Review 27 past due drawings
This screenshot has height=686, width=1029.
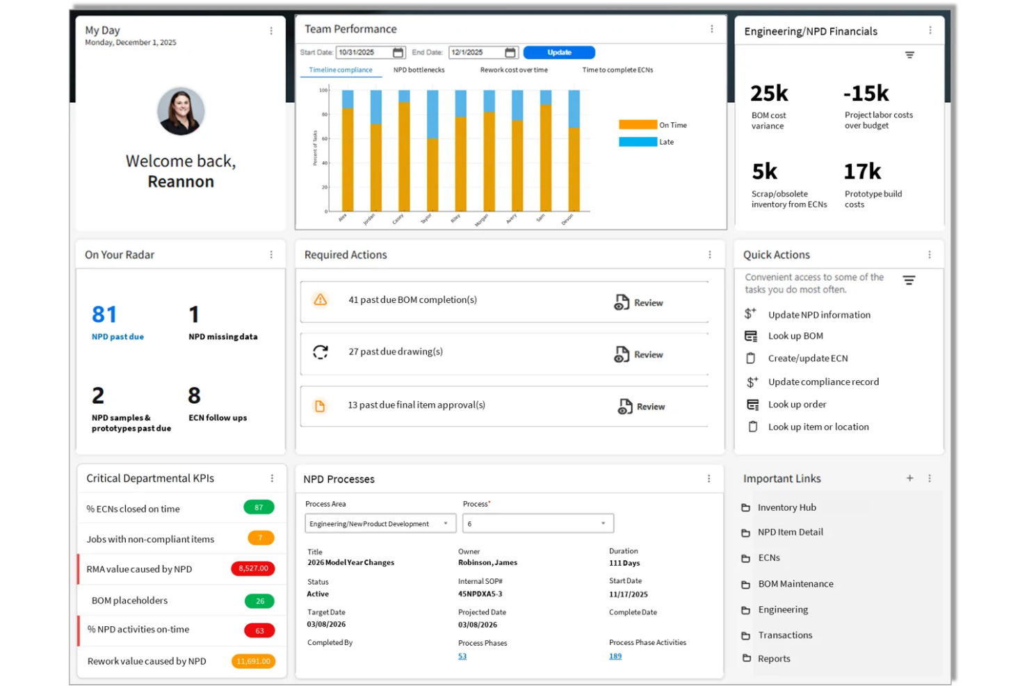tap(639, 354)
